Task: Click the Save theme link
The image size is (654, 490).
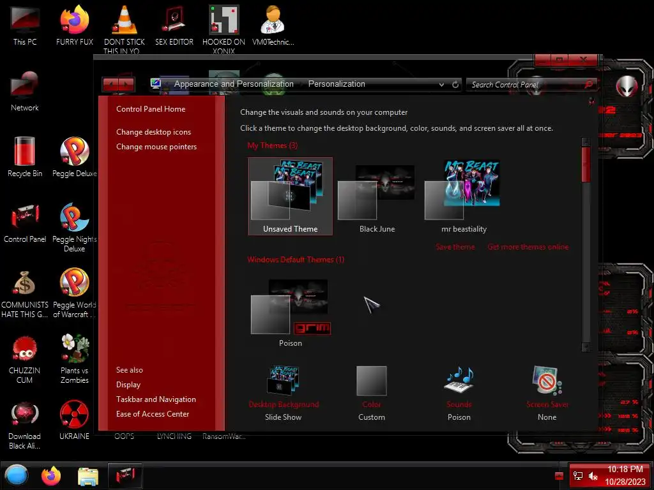Action: point(455,247)
